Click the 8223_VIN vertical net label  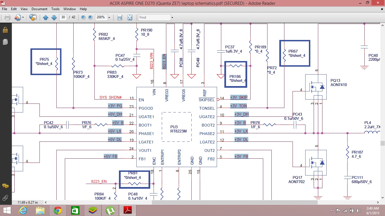pos(152,61)
